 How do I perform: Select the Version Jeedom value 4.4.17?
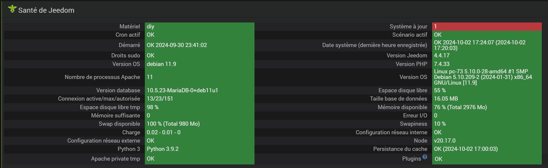(442, 56)
